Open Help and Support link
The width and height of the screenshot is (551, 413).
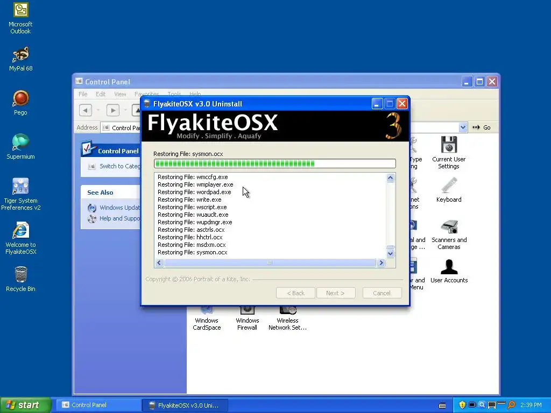click(x=119, y=218)
